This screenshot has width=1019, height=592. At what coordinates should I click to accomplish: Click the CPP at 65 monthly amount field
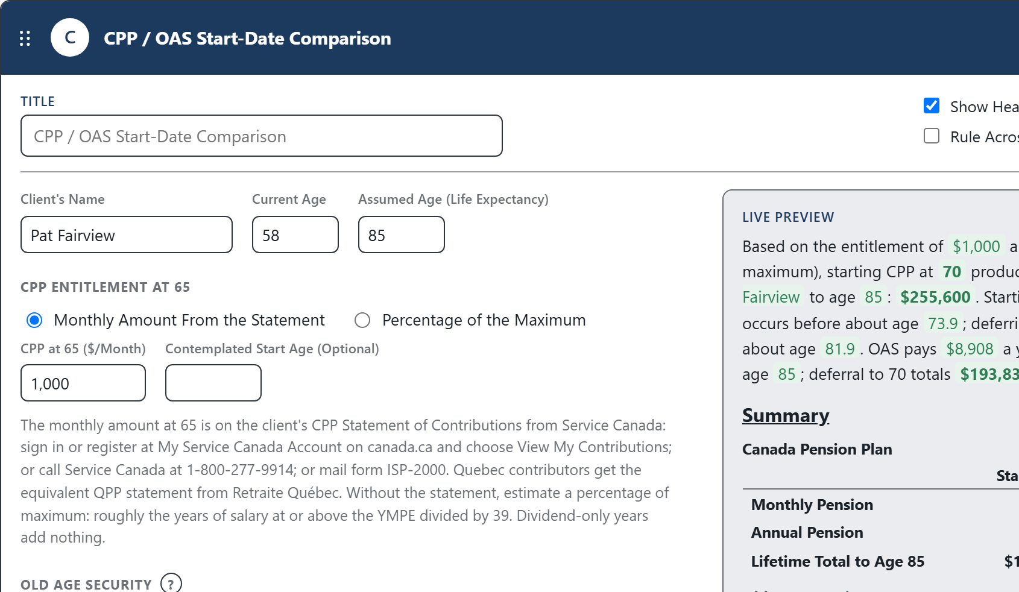pyautogui.click(x=83, y=383)
